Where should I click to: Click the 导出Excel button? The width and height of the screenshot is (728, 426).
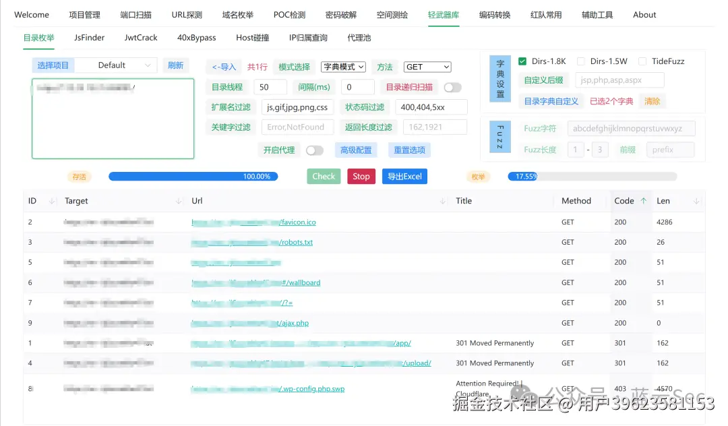coord(404,177)
